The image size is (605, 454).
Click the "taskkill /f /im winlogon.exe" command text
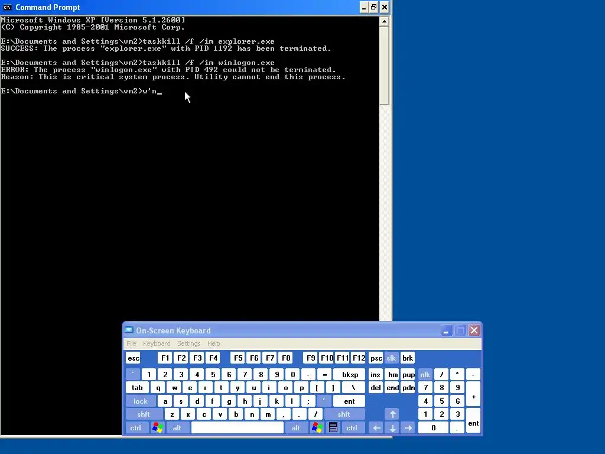point(209,63)
